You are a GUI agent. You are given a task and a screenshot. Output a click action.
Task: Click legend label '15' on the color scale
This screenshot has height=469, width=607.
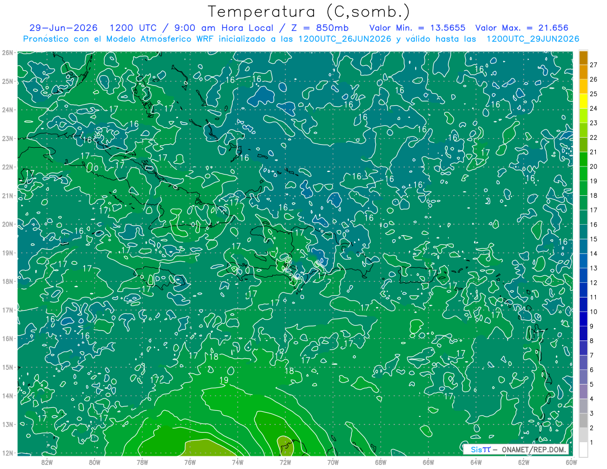tap(594, 239)
